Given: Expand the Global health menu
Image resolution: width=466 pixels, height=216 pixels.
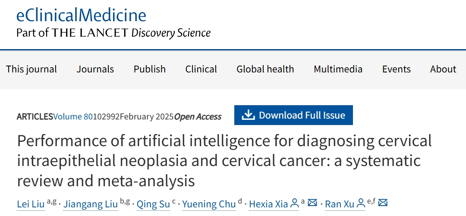Looking at the screenshot, I should [265, 69].
